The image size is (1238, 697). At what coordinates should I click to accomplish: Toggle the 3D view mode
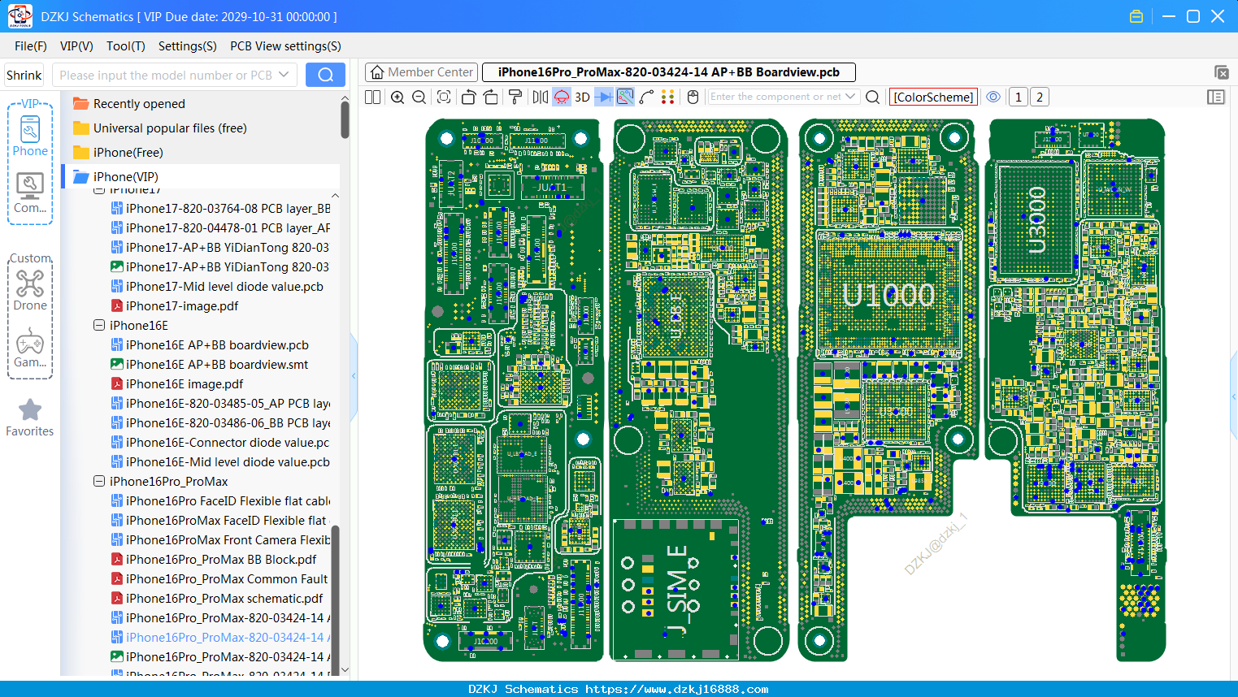point(582,97)
